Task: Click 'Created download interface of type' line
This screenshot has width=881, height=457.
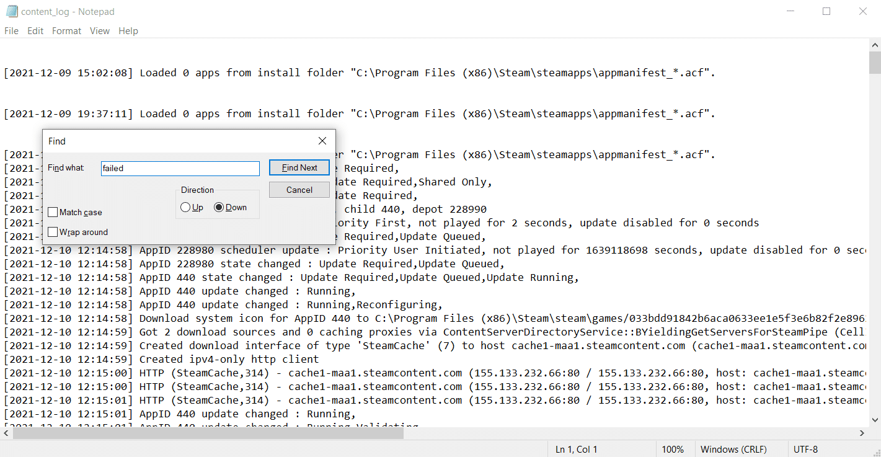Action: 434,346
